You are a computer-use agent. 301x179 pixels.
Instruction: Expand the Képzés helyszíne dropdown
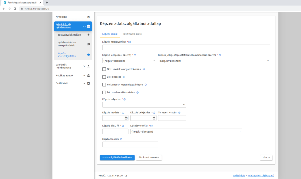point(144,105)
